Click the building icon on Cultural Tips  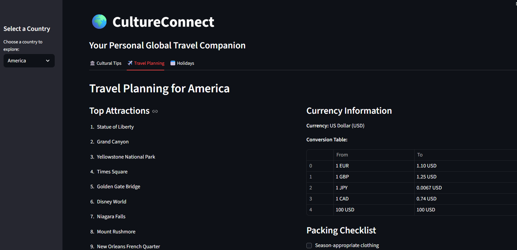[93, 63]
